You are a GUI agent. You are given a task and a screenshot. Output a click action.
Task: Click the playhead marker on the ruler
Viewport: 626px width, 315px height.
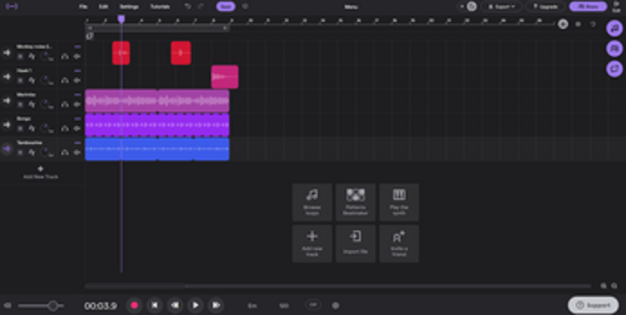tap(121, 18)
